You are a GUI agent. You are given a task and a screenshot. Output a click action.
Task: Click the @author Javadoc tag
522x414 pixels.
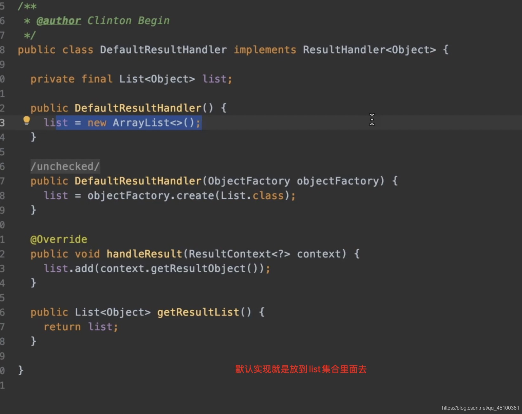(x=59, y=21)
